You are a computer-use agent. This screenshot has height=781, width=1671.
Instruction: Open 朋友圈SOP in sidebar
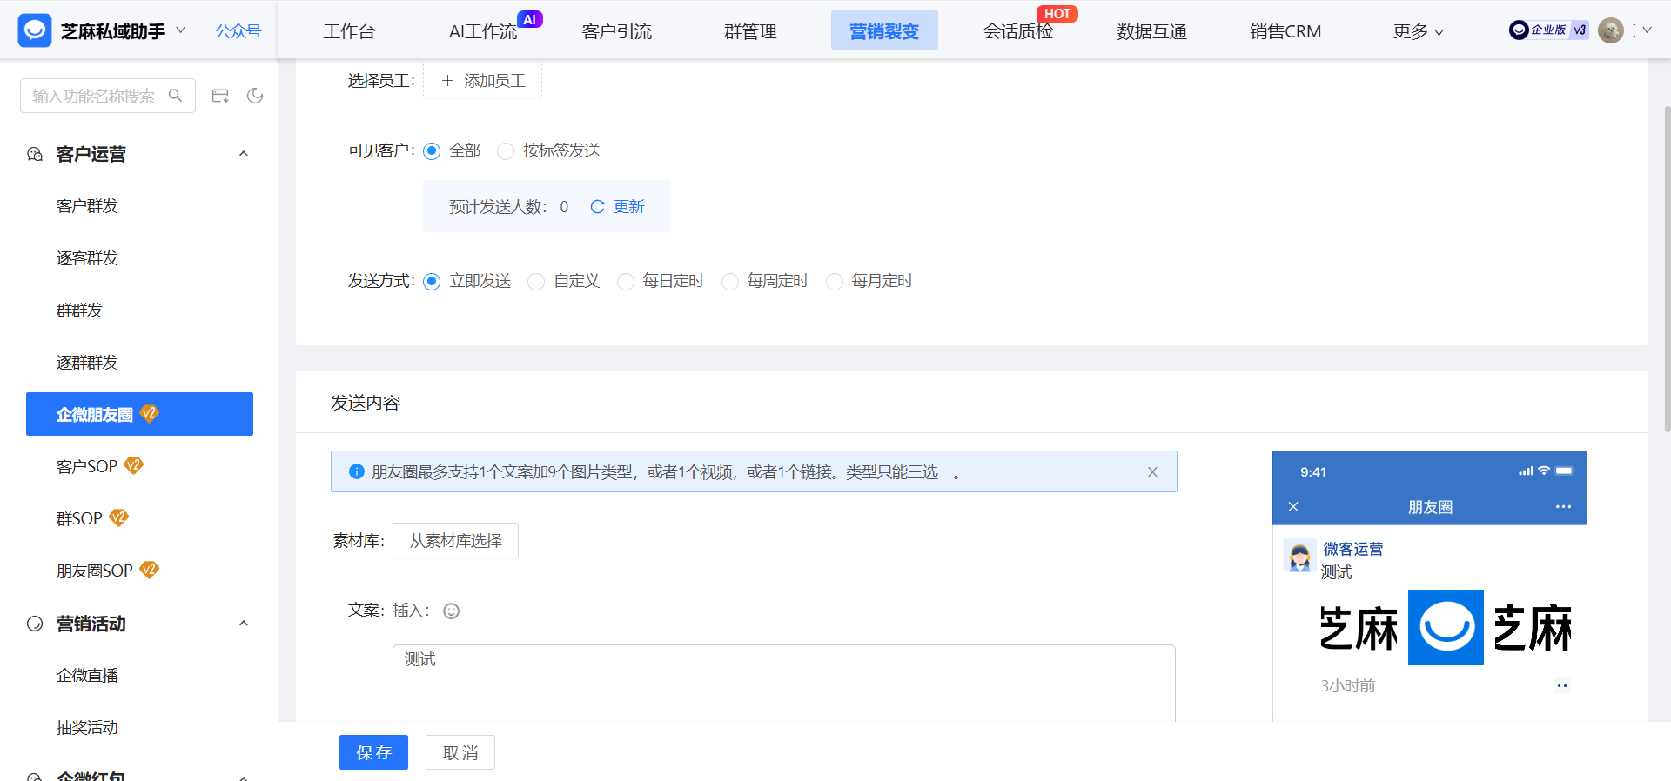[x=95, y=571]
